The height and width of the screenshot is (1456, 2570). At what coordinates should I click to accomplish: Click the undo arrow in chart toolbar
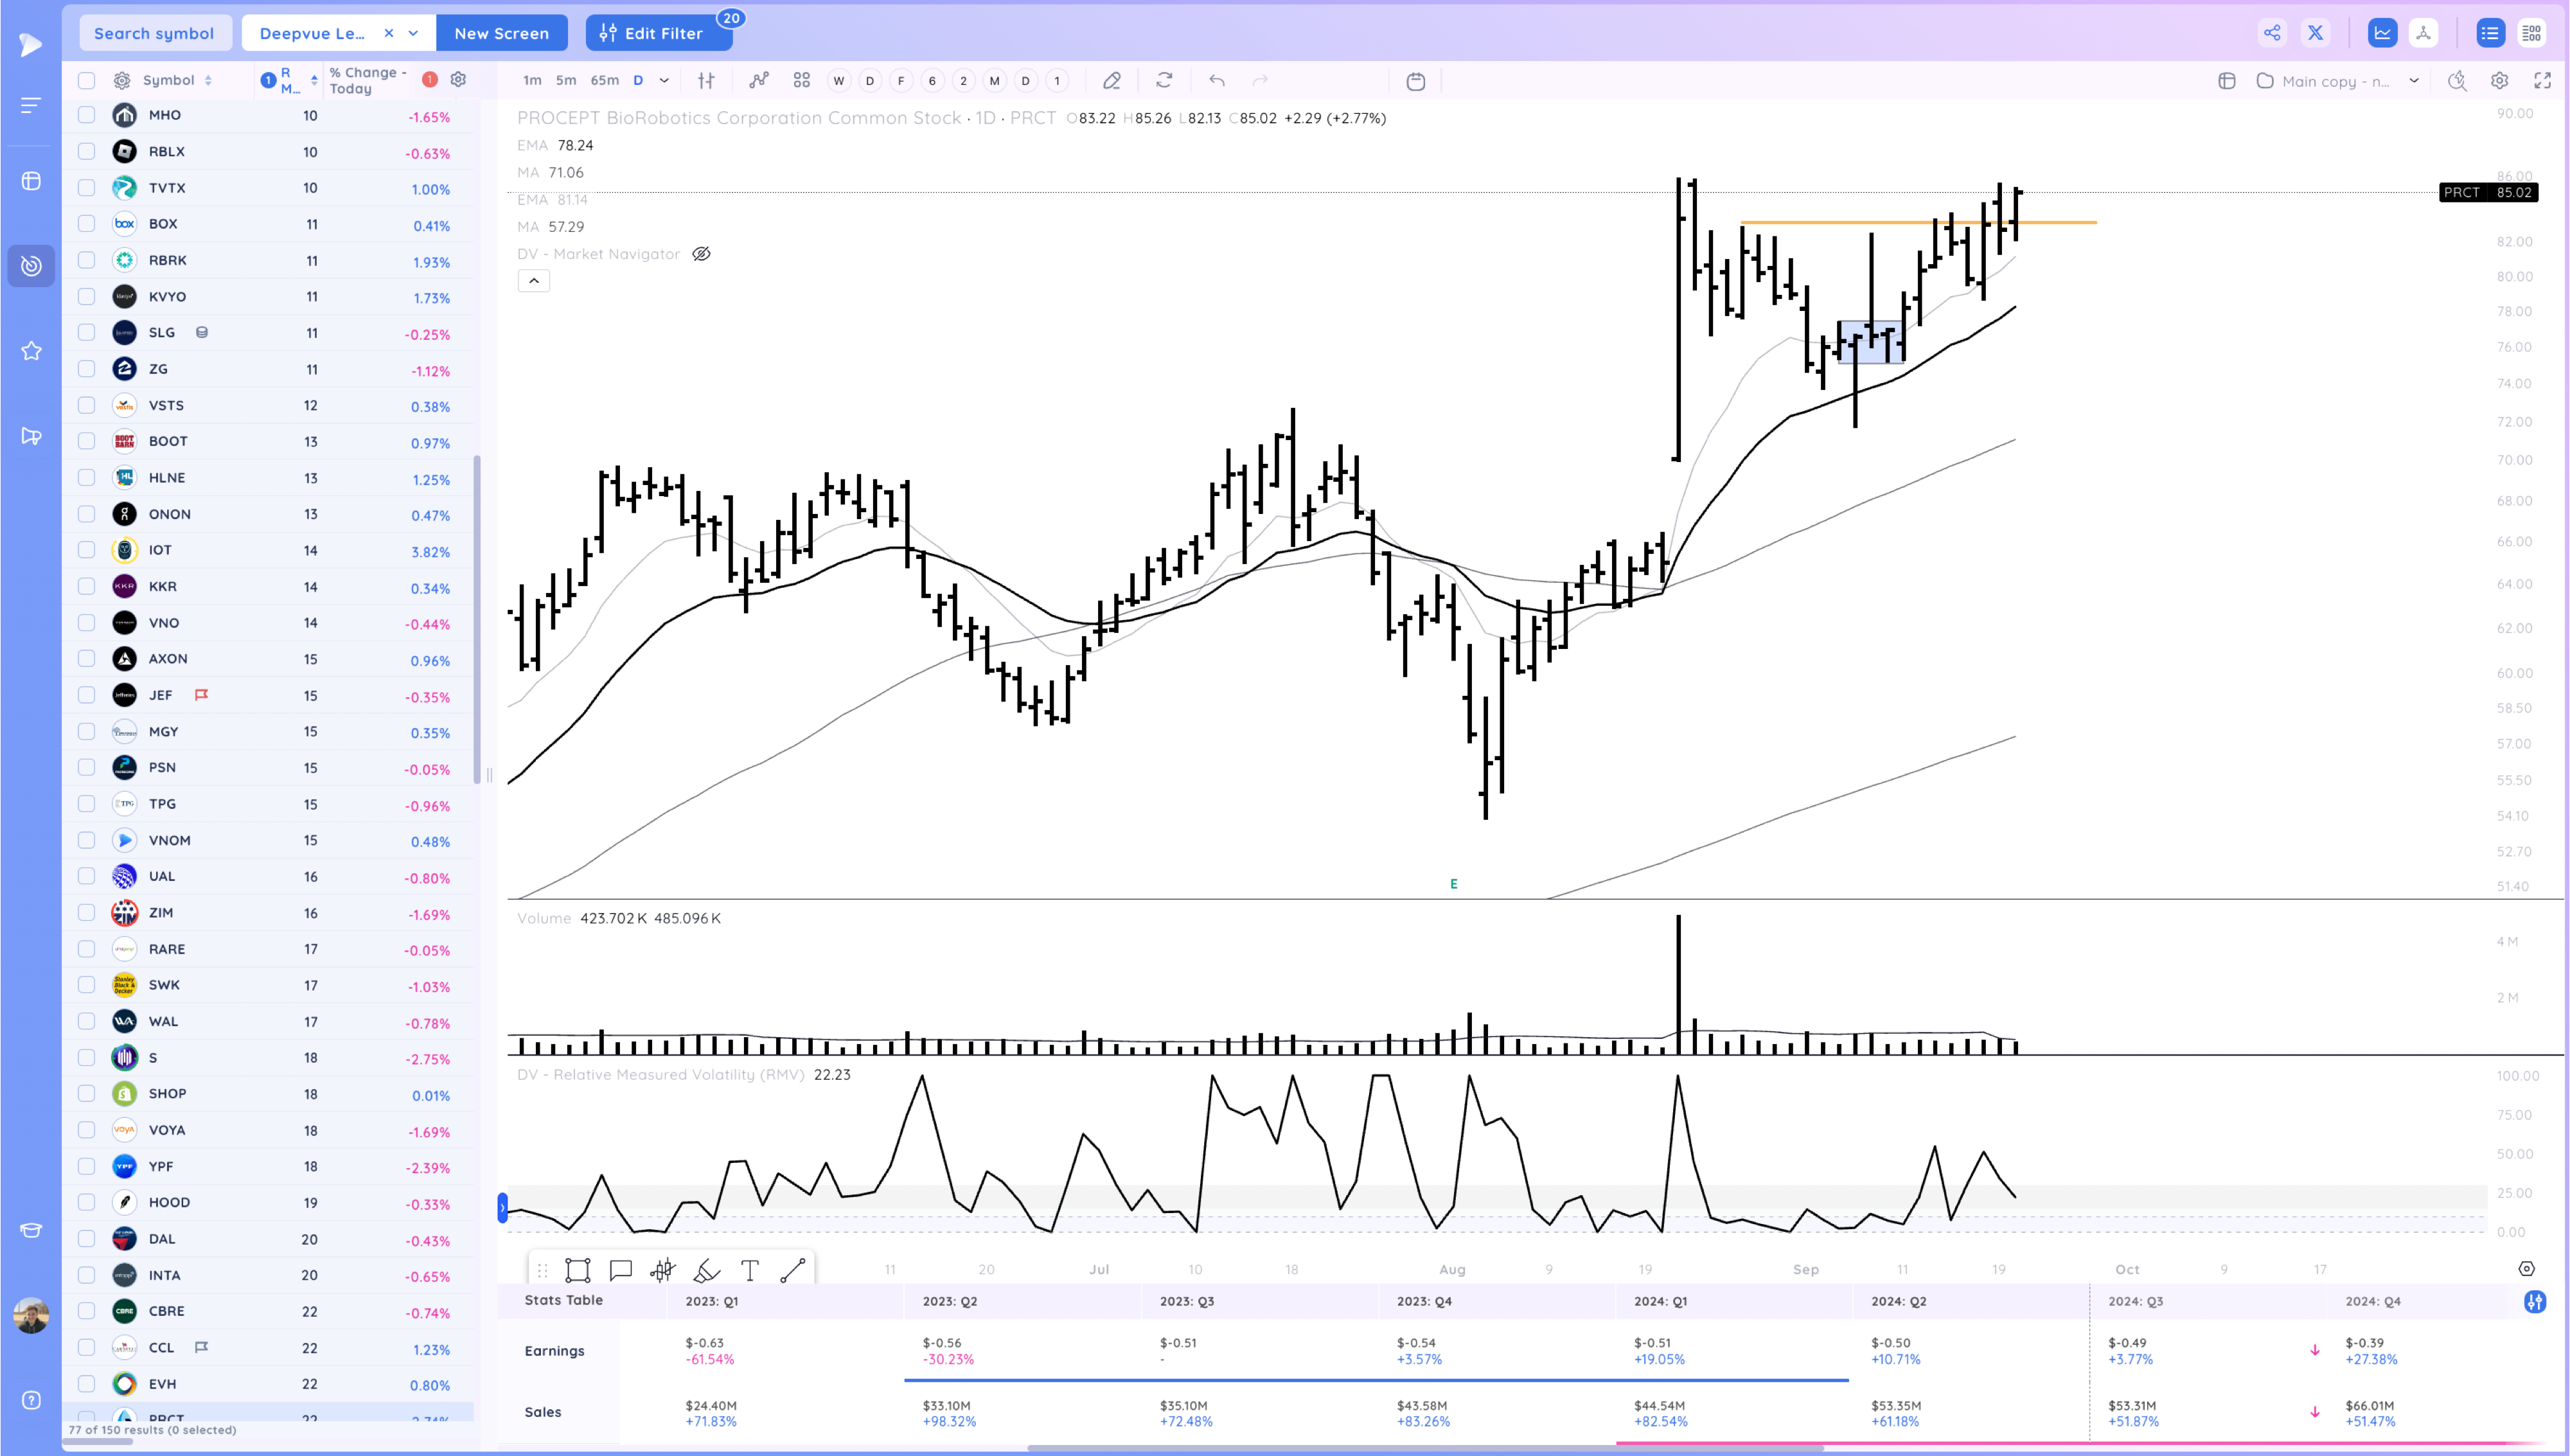coord(1216,81)
